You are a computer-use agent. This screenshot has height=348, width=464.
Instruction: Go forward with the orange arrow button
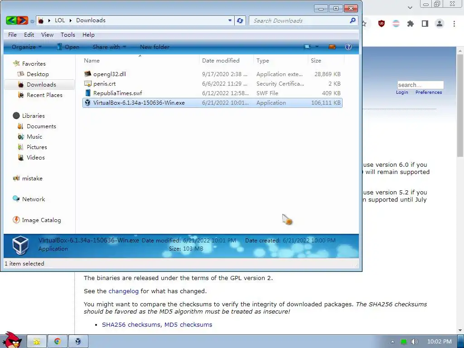(23, 20)
